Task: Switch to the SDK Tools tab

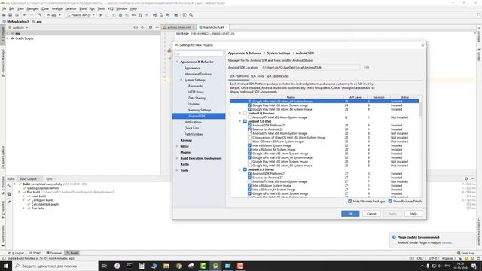Action: tap(257, 76)
